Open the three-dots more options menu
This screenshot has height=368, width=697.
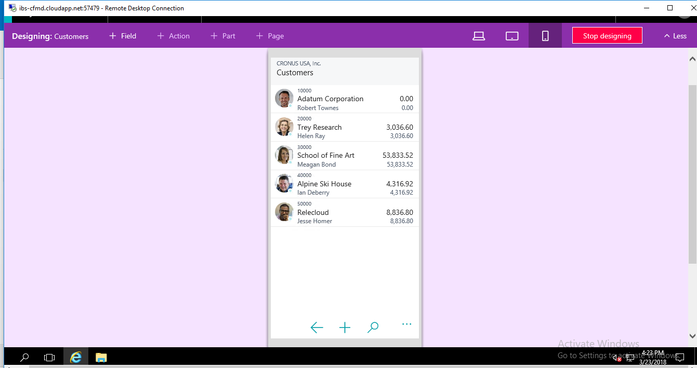pyautogui.click(x=406, y=325)
